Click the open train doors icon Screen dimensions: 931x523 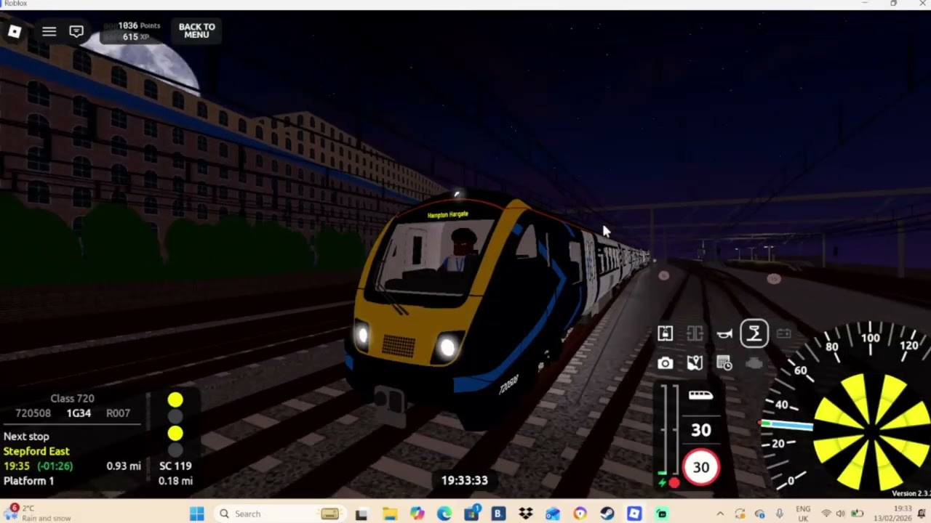[x=695, y=333]
